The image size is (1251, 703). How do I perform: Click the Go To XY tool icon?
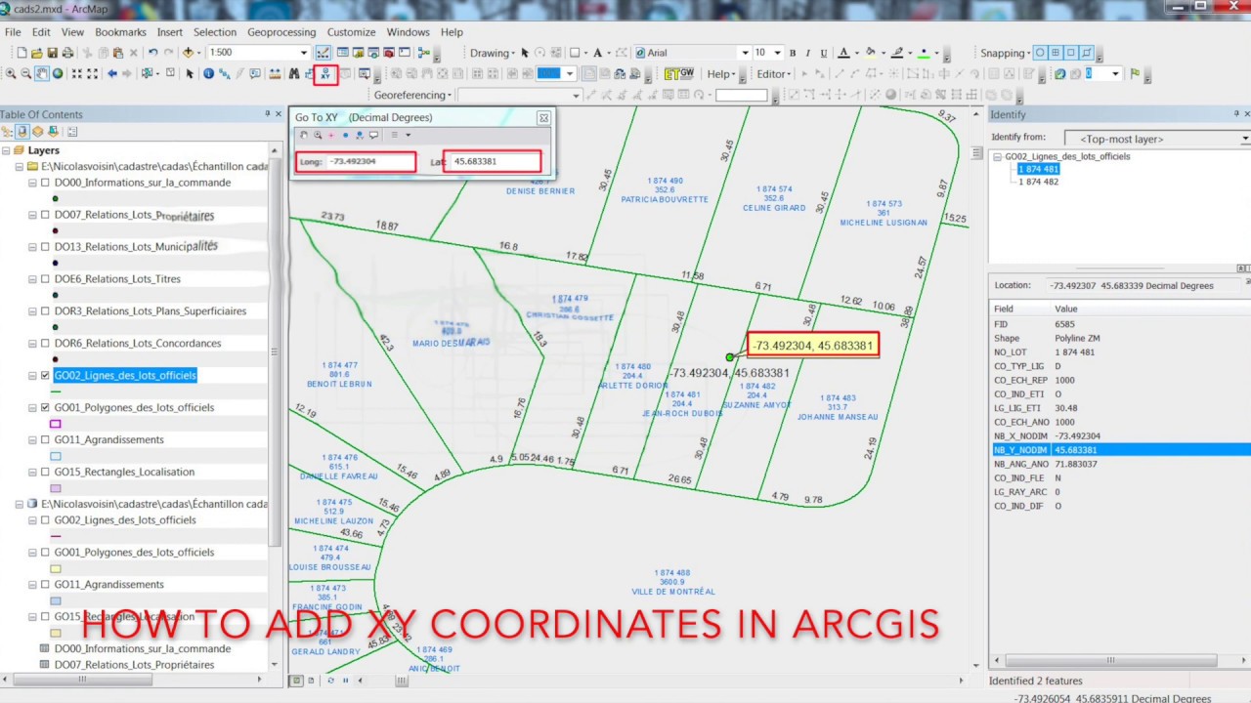pyautogui.click(x=324, y=74)
